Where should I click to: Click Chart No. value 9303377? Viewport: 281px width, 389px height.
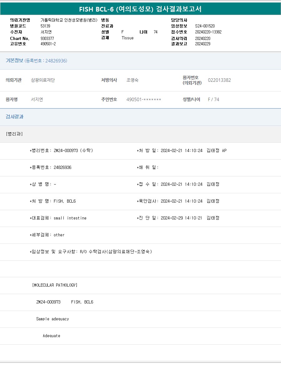[47, 38]
